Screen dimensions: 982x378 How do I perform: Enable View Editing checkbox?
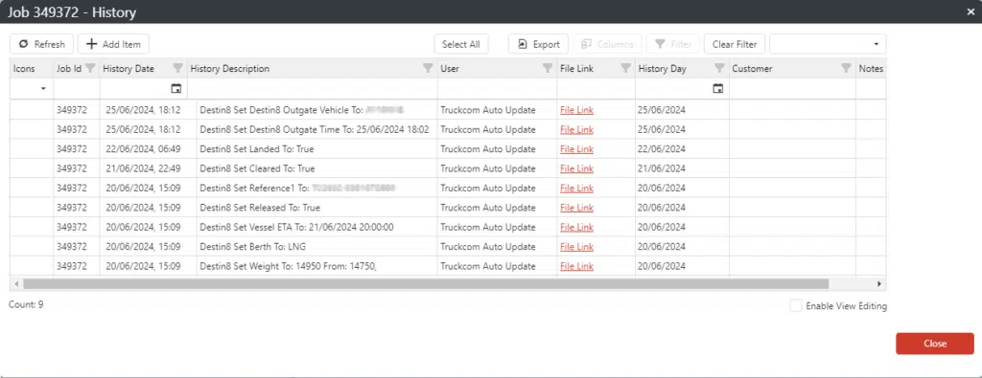(x=795, y=306)
